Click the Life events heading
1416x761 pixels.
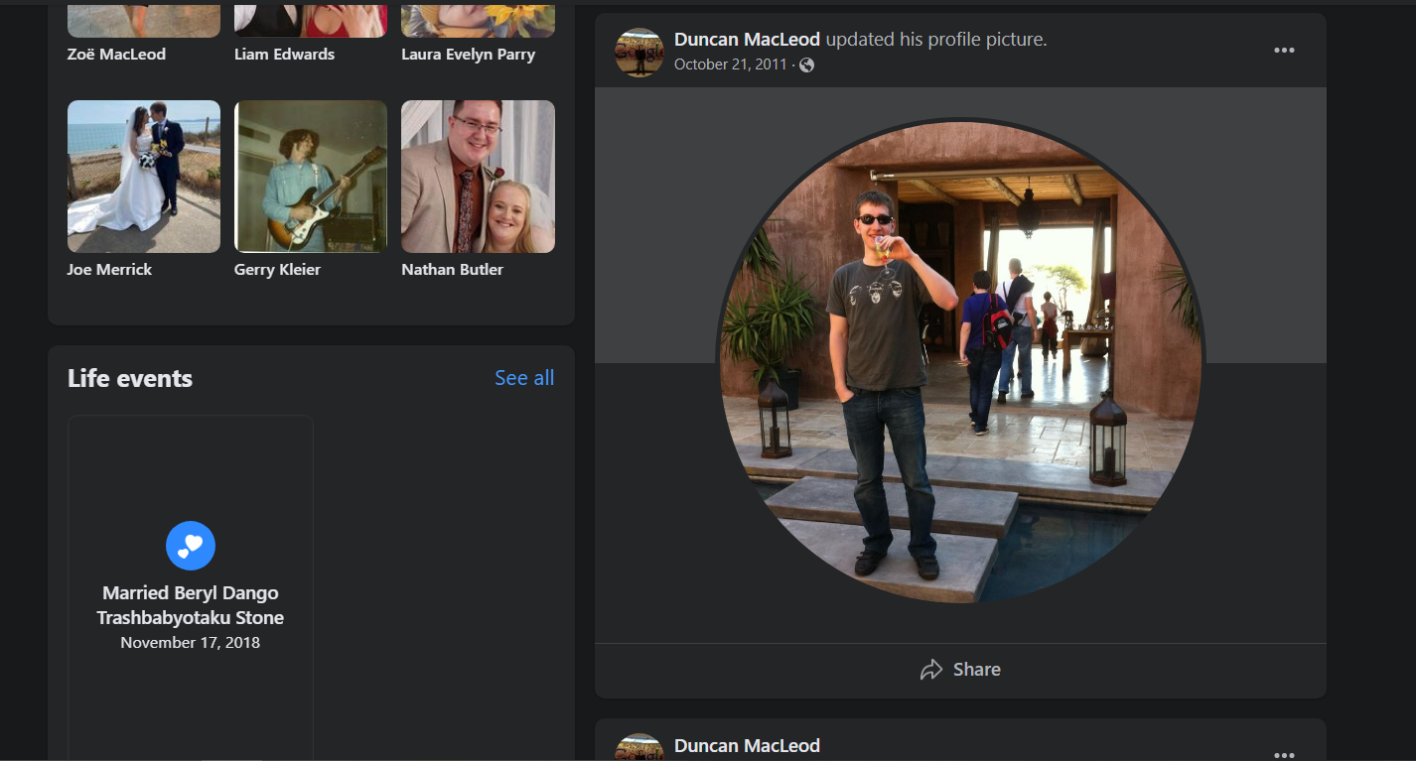coord(130,378)
